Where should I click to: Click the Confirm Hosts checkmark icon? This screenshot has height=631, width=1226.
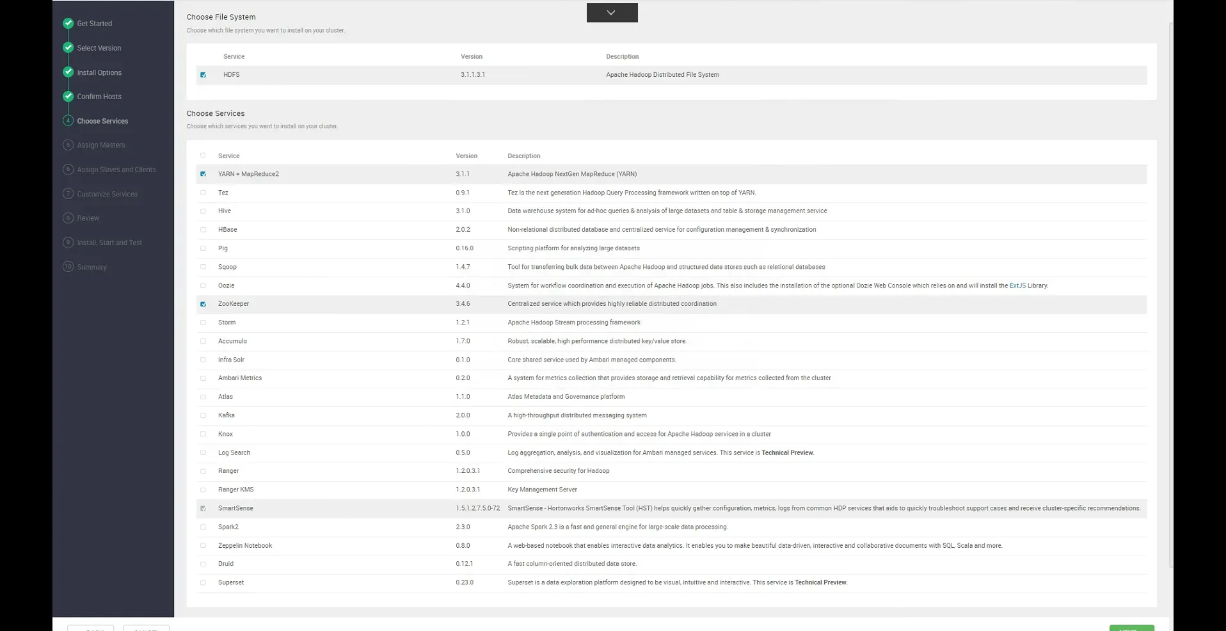pyautogui.click(x=68, y=97)
